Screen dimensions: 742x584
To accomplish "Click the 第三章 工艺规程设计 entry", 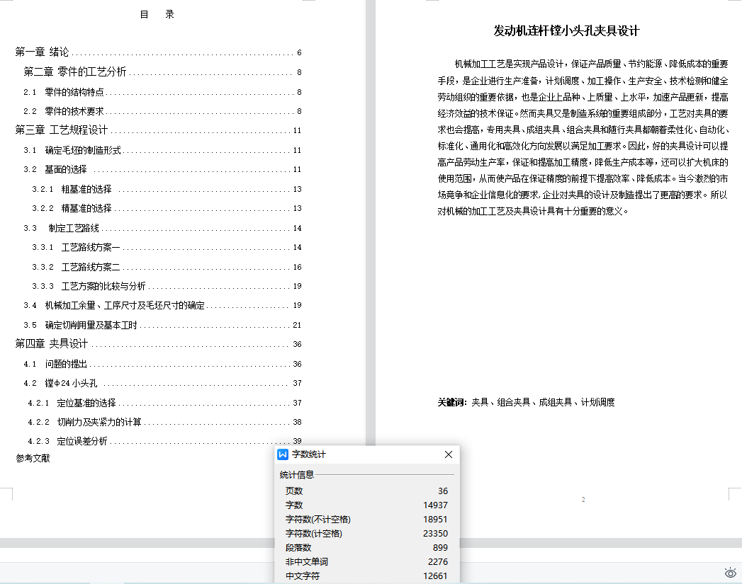I will coord(62,130).
